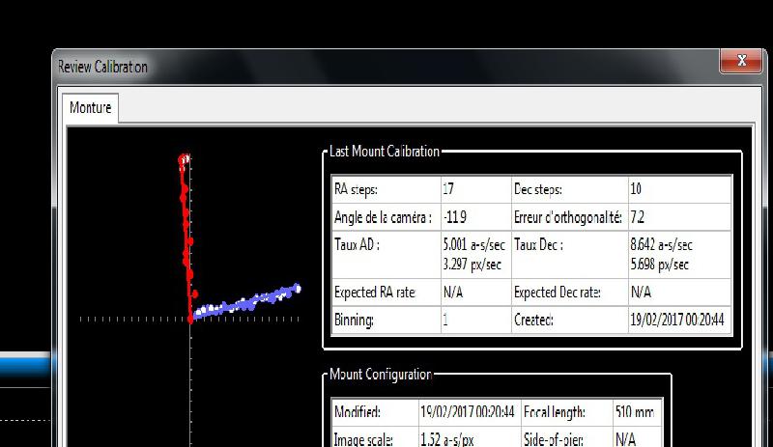This screenshot has height=447, width=773.
Task: Click the 8.642 a-s/sec Taux Dec value
Action: click(x=661, y=244)
